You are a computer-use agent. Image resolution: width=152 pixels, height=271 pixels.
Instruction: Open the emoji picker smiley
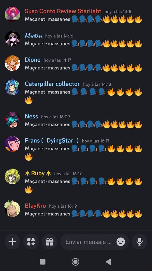[121, 242]
